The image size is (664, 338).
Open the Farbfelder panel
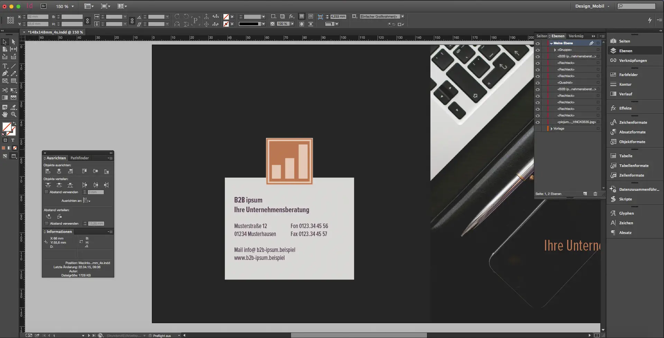[x=628, y=75]
